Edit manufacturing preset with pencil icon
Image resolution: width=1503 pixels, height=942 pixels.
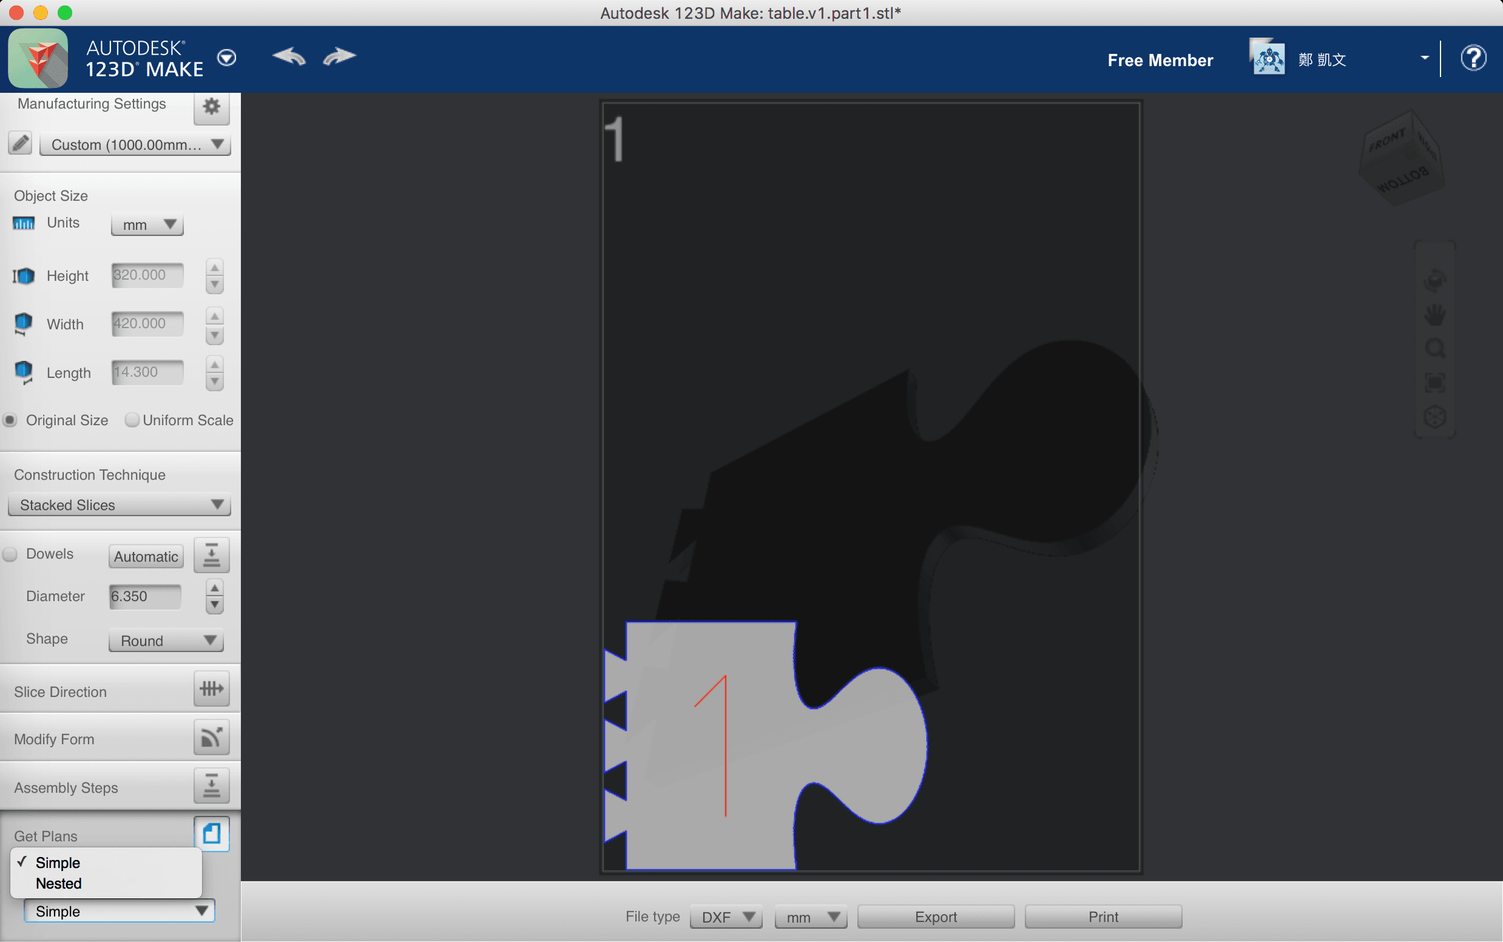[20, 144]
